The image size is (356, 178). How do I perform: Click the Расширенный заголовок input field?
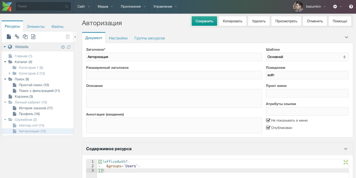point(174,75)
